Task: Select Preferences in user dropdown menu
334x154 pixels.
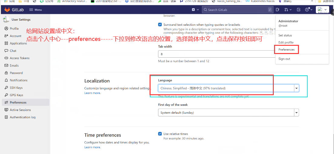Action: tap(286, 49)
